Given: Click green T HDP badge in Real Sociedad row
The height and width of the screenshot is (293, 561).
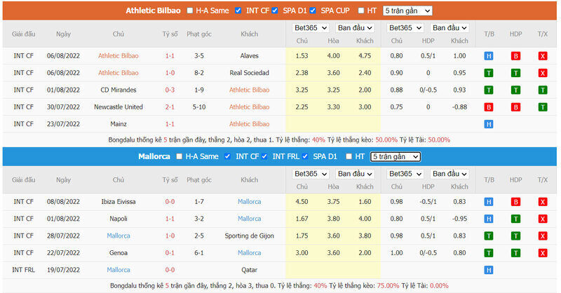Looking at the screenshot, I should (x=515, y=73).
